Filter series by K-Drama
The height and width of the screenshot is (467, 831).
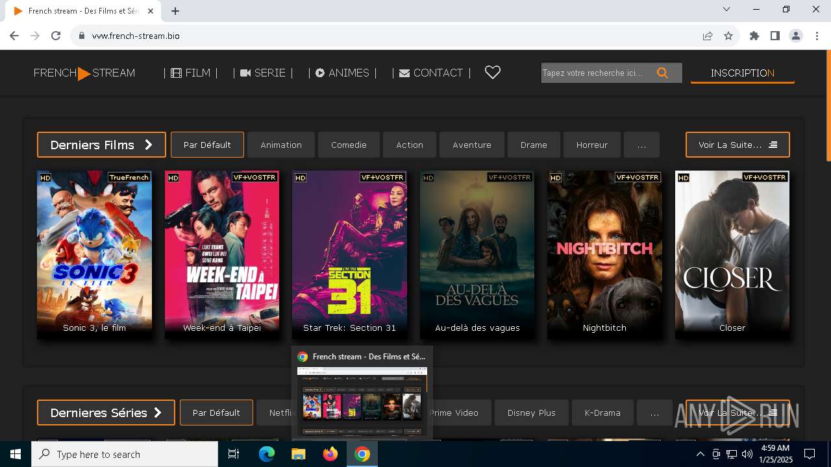(x=602, y=413)
